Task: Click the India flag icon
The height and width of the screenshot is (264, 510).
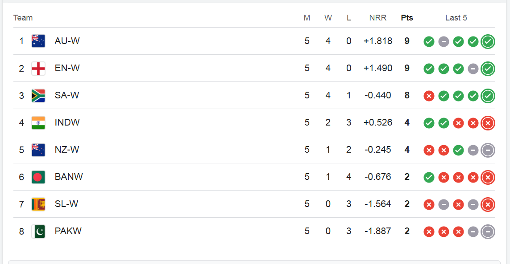Action: [x=38, y=122]
